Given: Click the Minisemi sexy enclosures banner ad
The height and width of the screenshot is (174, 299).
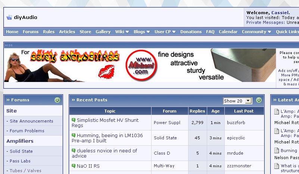Looking at the screenshot, I should (x=140, y=65).
